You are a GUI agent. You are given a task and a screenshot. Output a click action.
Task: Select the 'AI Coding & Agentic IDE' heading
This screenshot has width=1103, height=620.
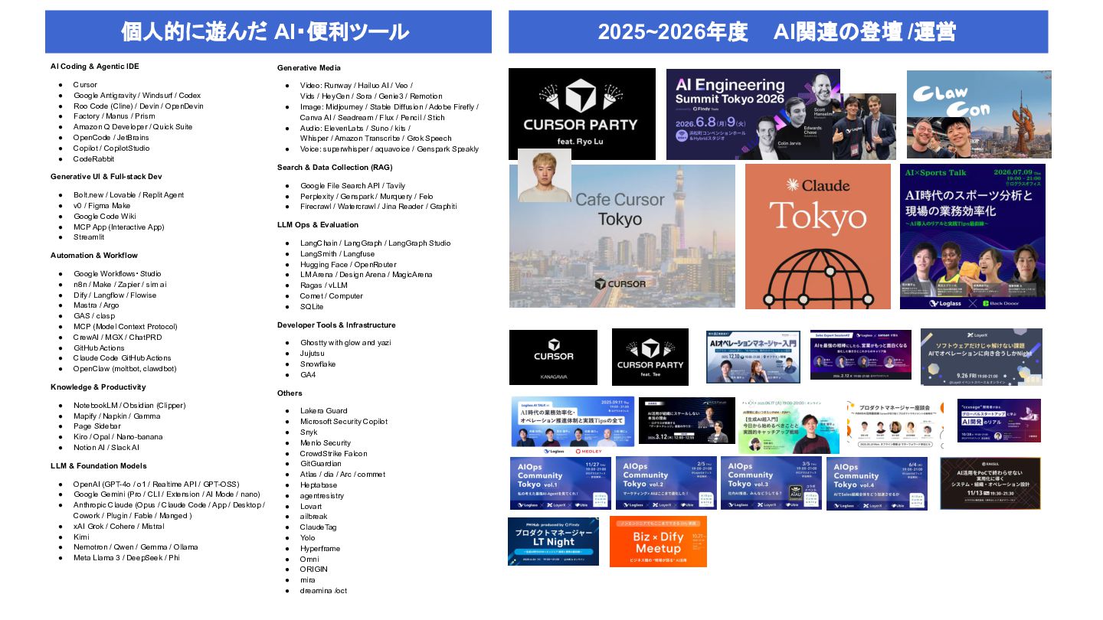(95, 67)
